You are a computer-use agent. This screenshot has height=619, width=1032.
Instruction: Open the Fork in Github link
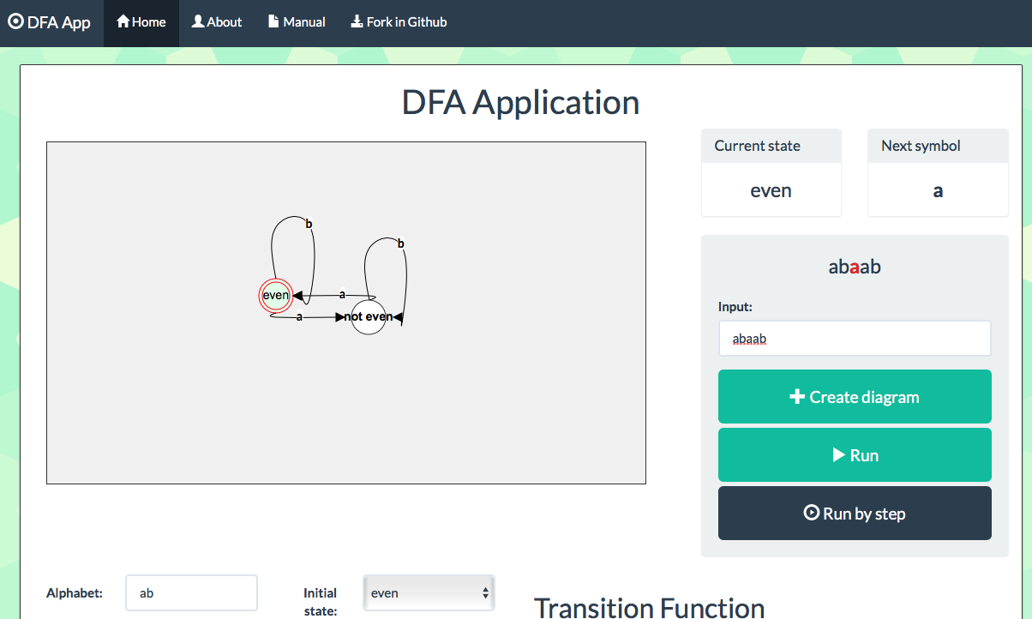tap(399, 23)
